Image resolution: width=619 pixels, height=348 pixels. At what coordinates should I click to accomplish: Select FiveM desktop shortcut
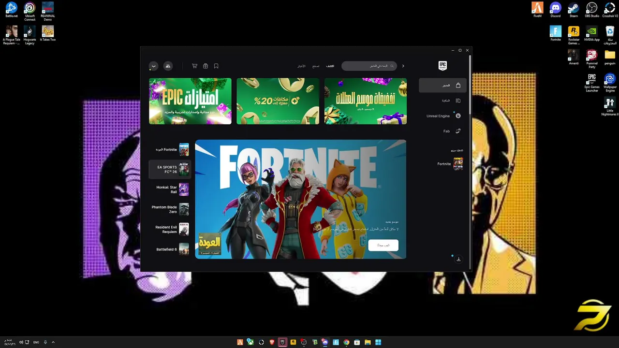coord(537,10)
